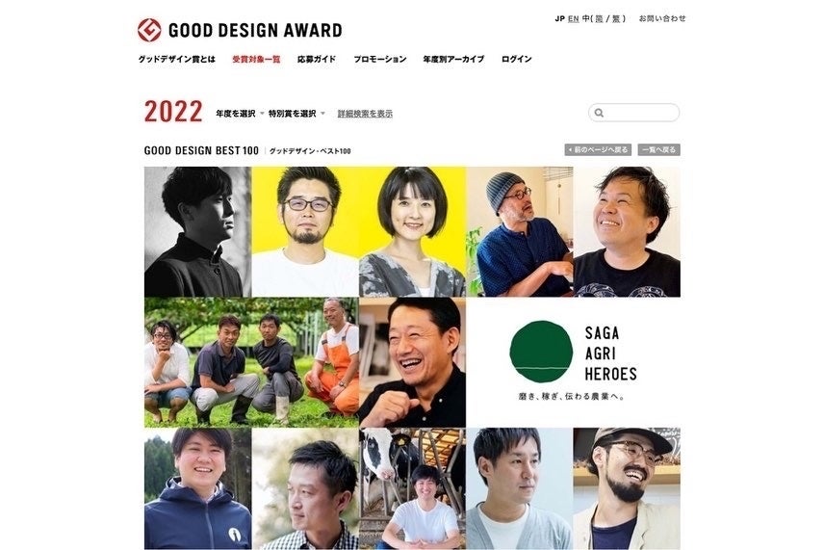
Task: Click the photo with the Holstein cow
Action: [412, 488]
